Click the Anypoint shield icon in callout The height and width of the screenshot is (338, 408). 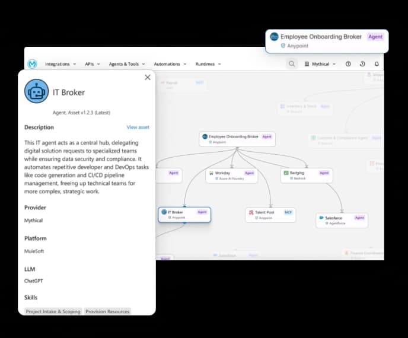point(283,46)
